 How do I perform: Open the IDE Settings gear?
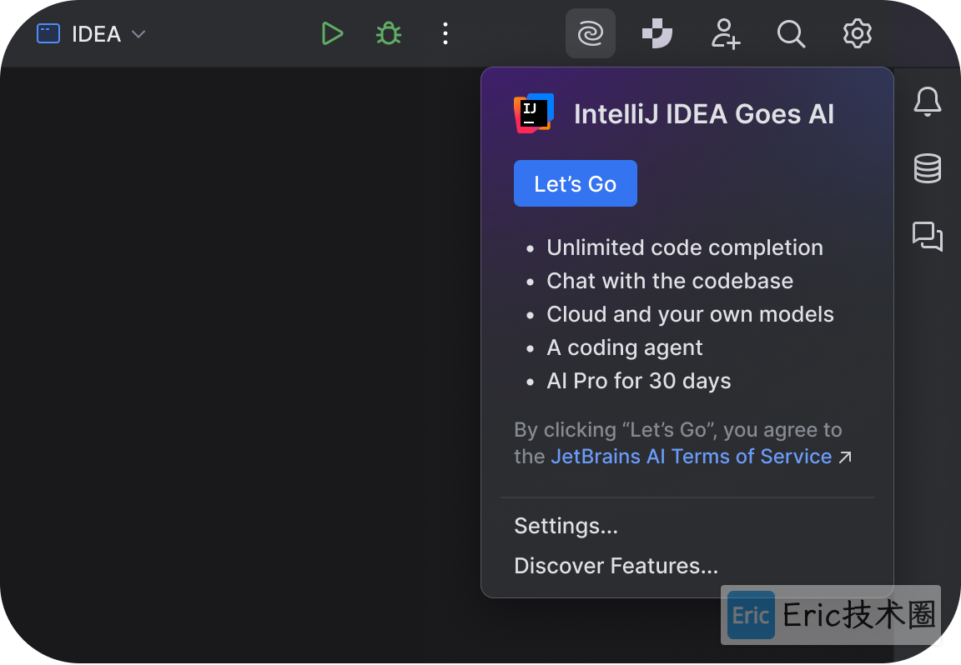pyautogui.click(x=857, y=34)
